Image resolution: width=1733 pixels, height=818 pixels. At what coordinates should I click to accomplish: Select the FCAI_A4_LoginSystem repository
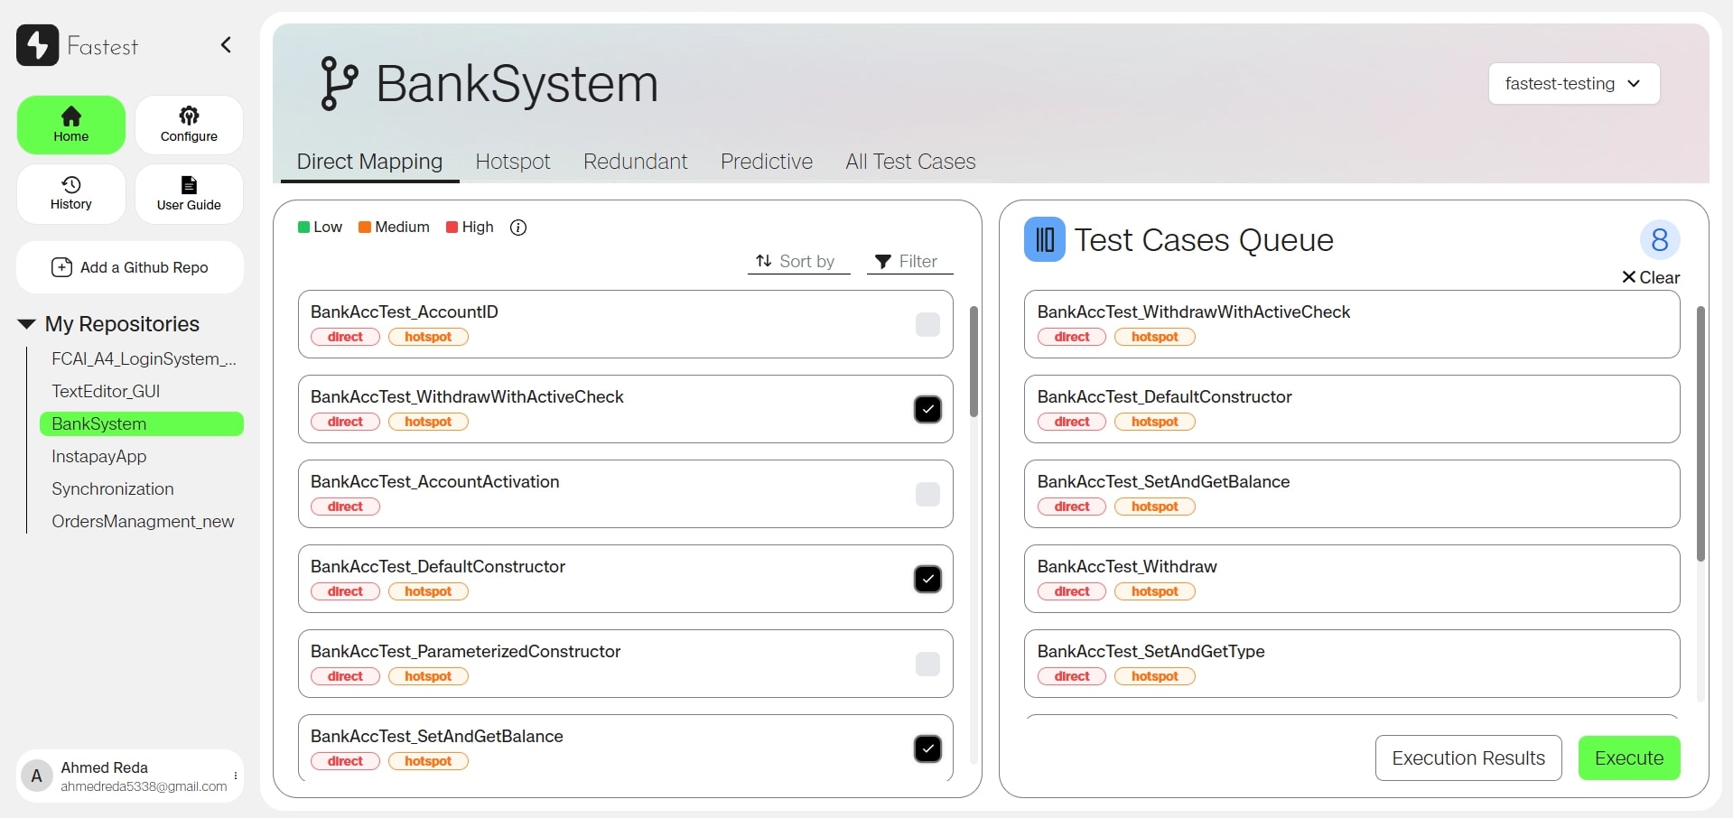pos(144,359)
